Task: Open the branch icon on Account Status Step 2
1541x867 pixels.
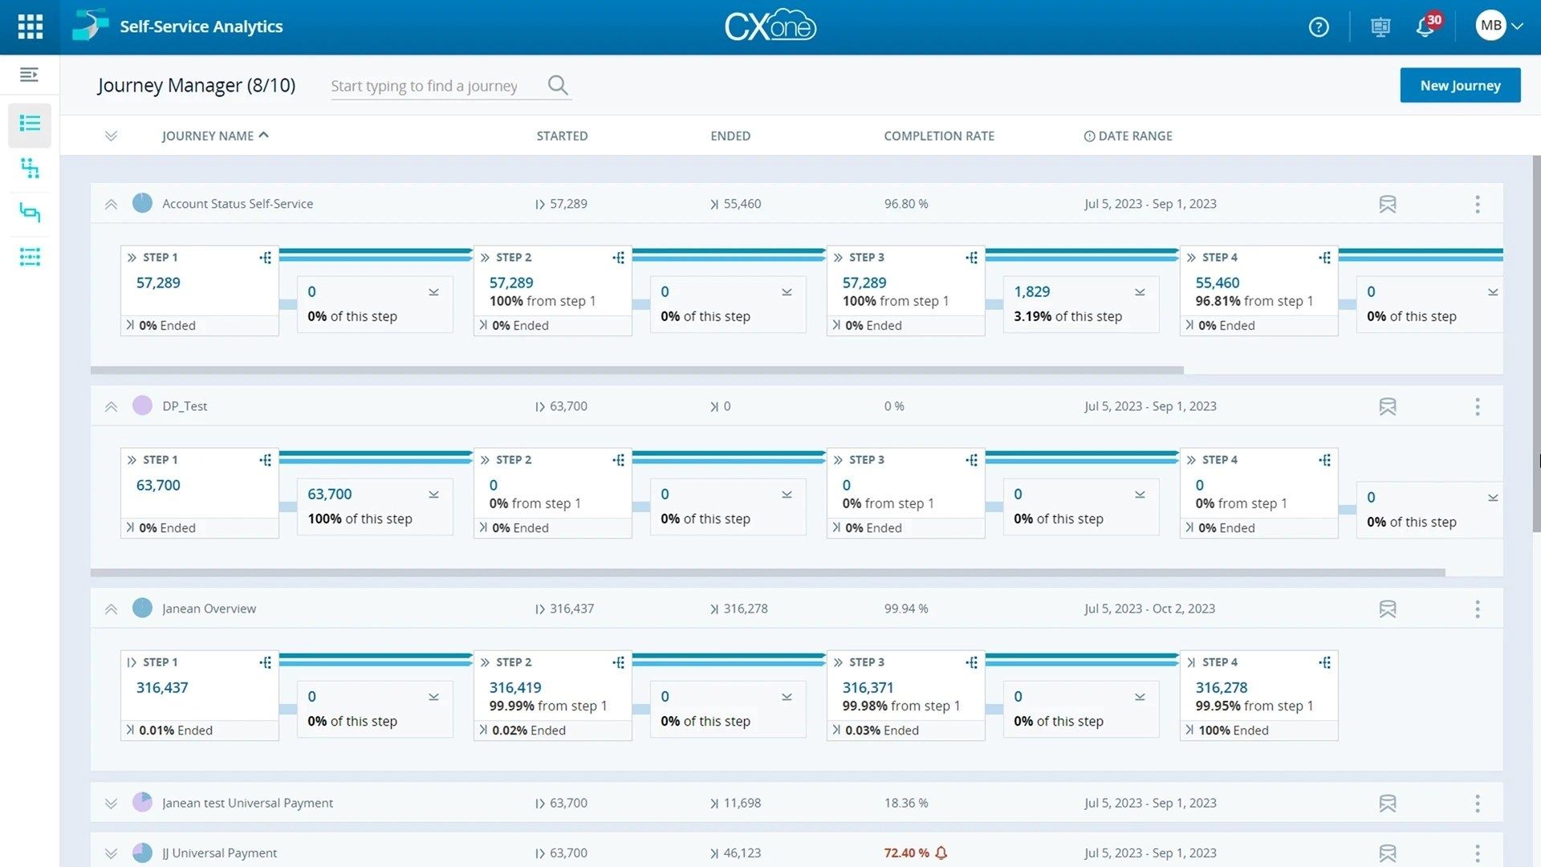Action: (618, 258)
